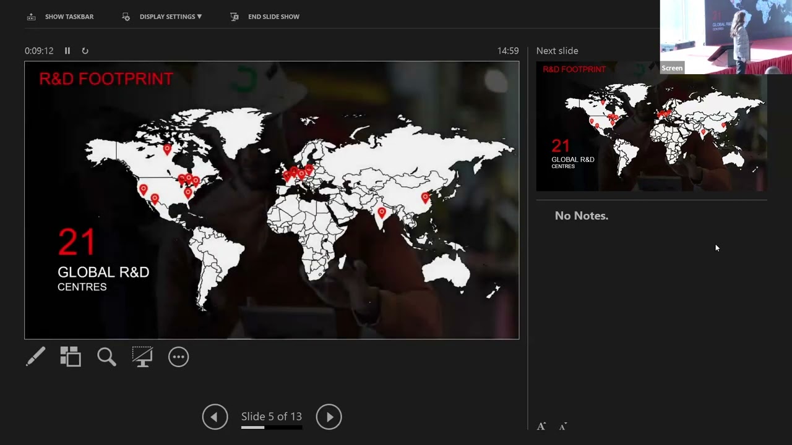
Task: Click the Slide 5 of 13 indicator
Action: click(272, 417)
